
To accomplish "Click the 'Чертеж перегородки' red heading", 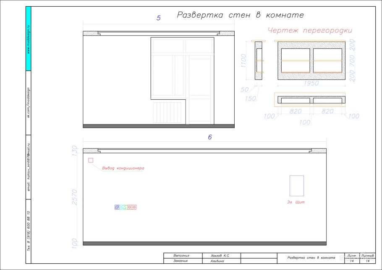I will (310, 30).
